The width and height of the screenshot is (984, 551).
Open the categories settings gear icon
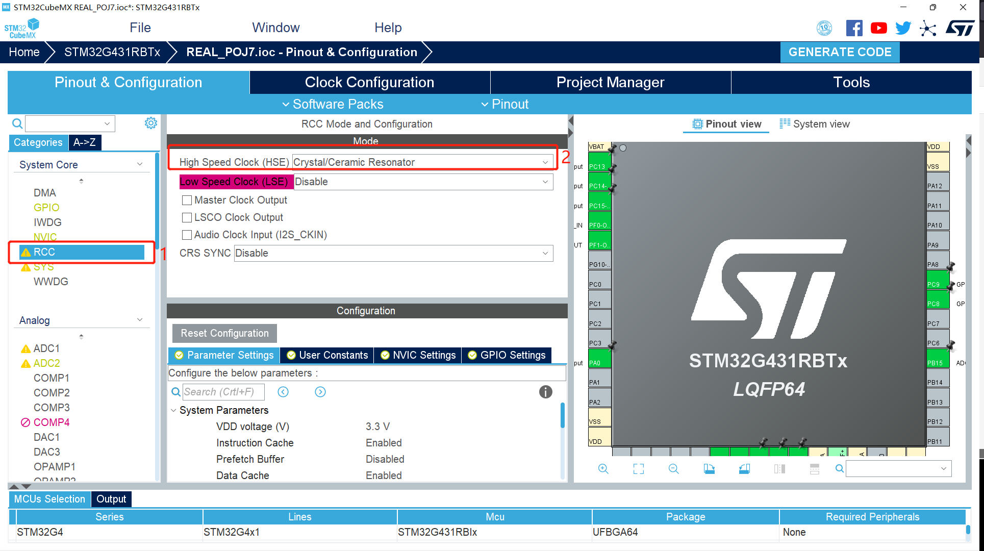pos(150,123)
